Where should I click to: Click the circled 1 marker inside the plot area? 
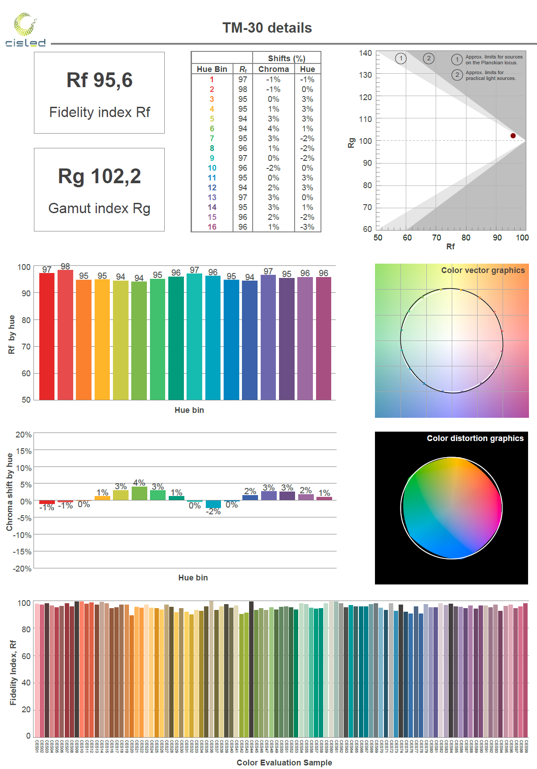[401, 58]
